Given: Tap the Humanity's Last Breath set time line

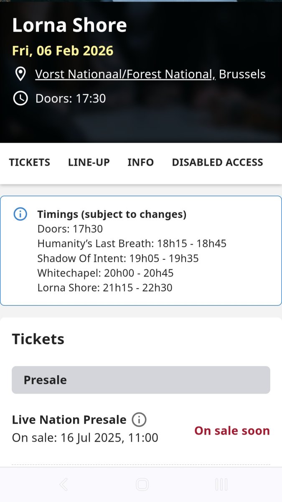Looking at the screenshot, I should (132, 243).
